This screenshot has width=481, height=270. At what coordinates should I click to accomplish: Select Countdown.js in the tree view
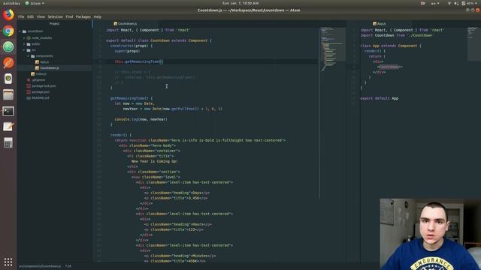50,68
